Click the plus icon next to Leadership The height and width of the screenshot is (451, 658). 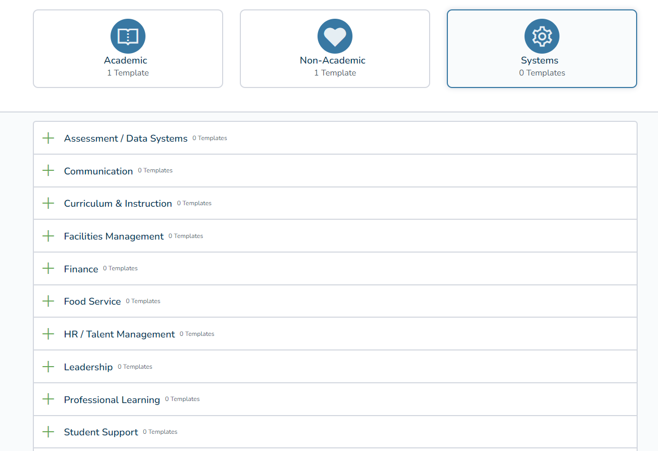(48, 367)
